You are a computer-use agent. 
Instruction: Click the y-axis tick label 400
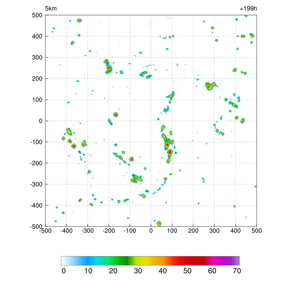click(37, 36)
